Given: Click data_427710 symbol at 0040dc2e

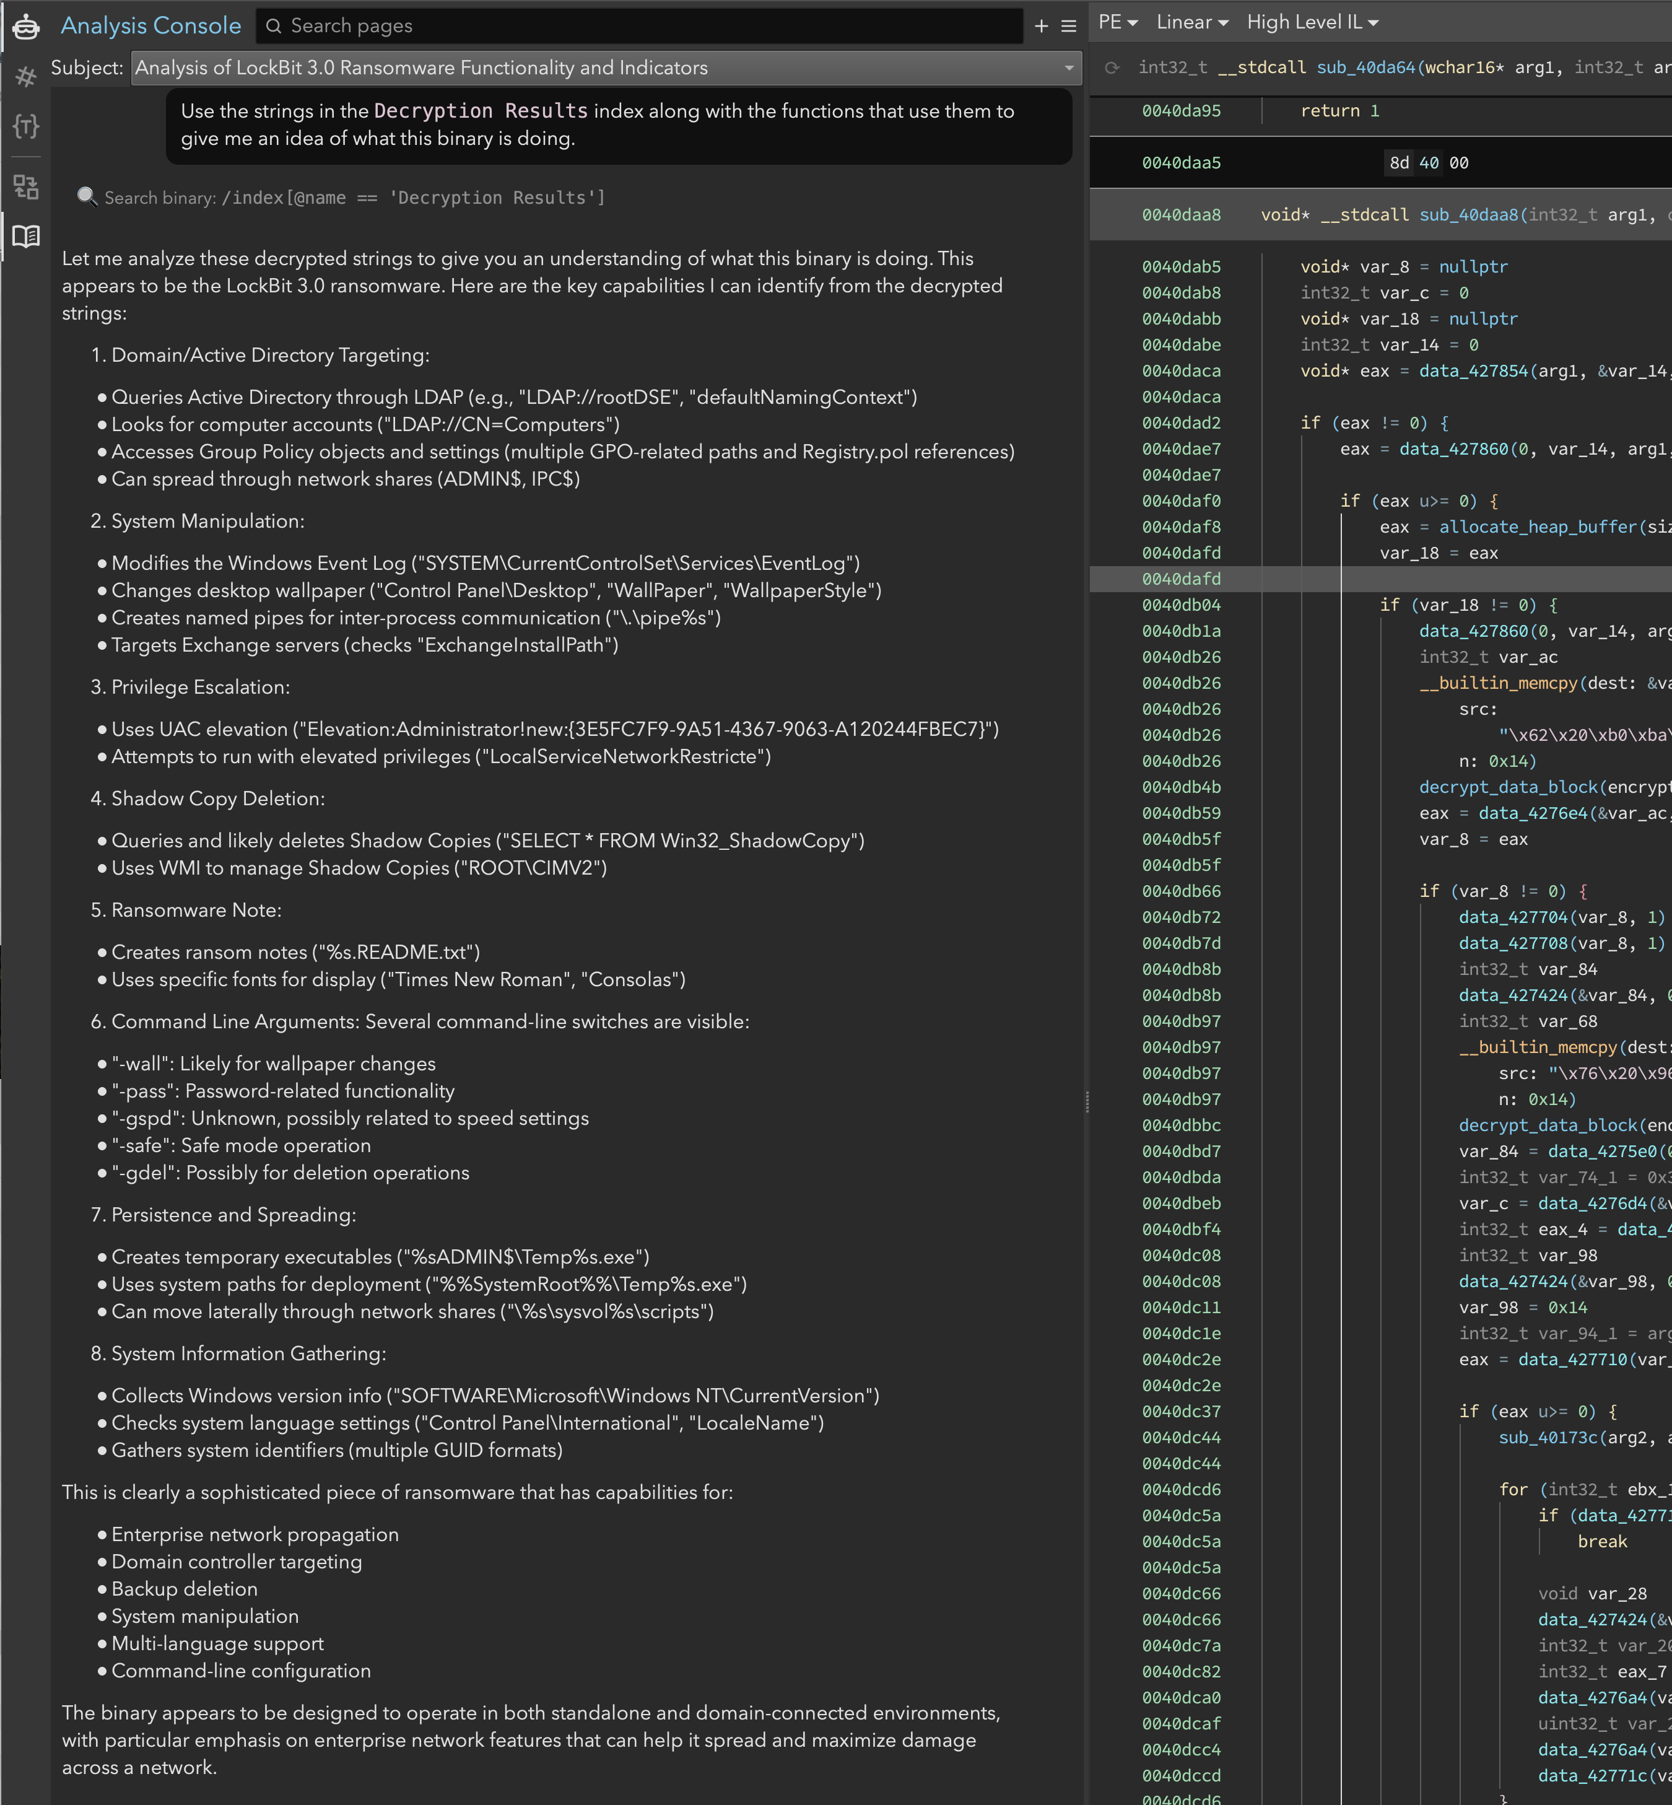Looking at the screenshot, I should [x=1572, y=1360].
